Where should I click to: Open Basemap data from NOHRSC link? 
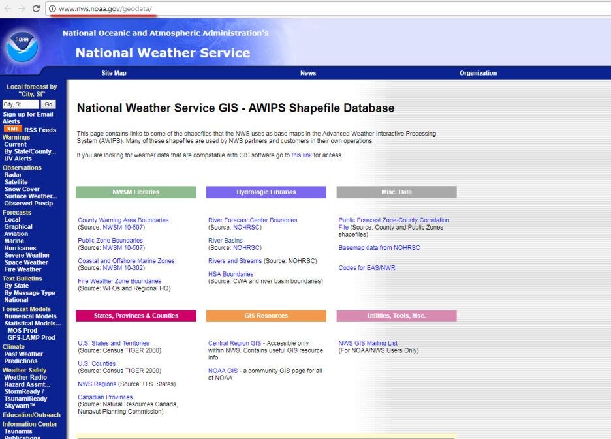click(379, 247)
